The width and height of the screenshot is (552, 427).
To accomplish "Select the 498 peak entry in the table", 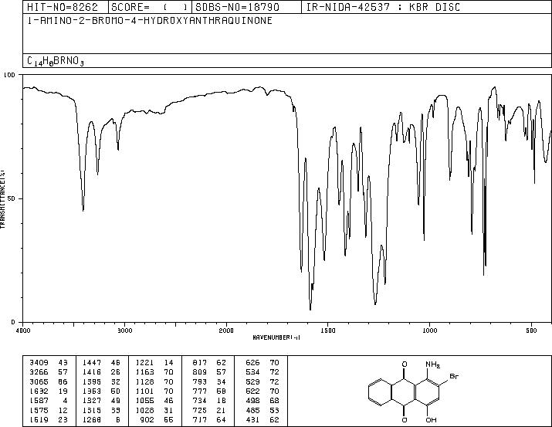I will point(262,401).
